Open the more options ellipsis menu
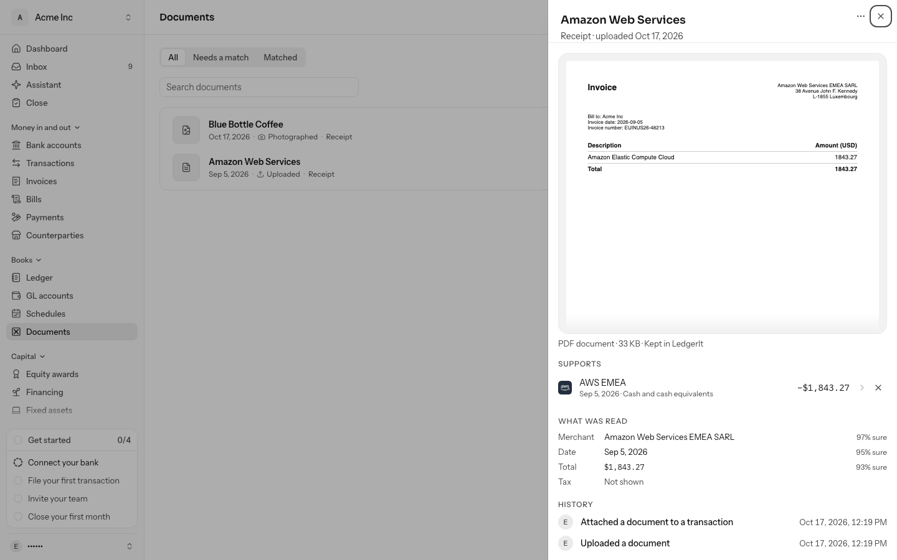This screenshot has height=560, width=897. click(x=861, y=16)
